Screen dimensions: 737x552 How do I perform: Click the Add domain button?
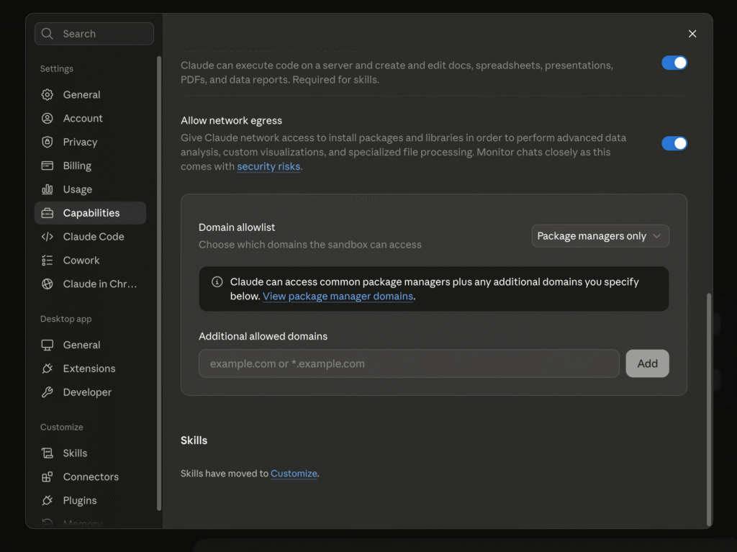coord(647,363)
